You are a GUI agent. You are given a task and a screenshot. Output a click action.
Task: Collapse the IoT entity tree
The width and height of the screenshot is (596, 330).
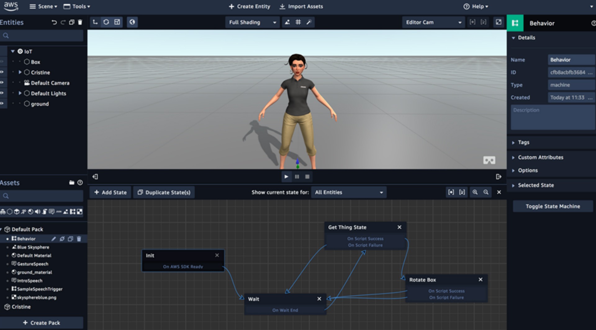13,51
